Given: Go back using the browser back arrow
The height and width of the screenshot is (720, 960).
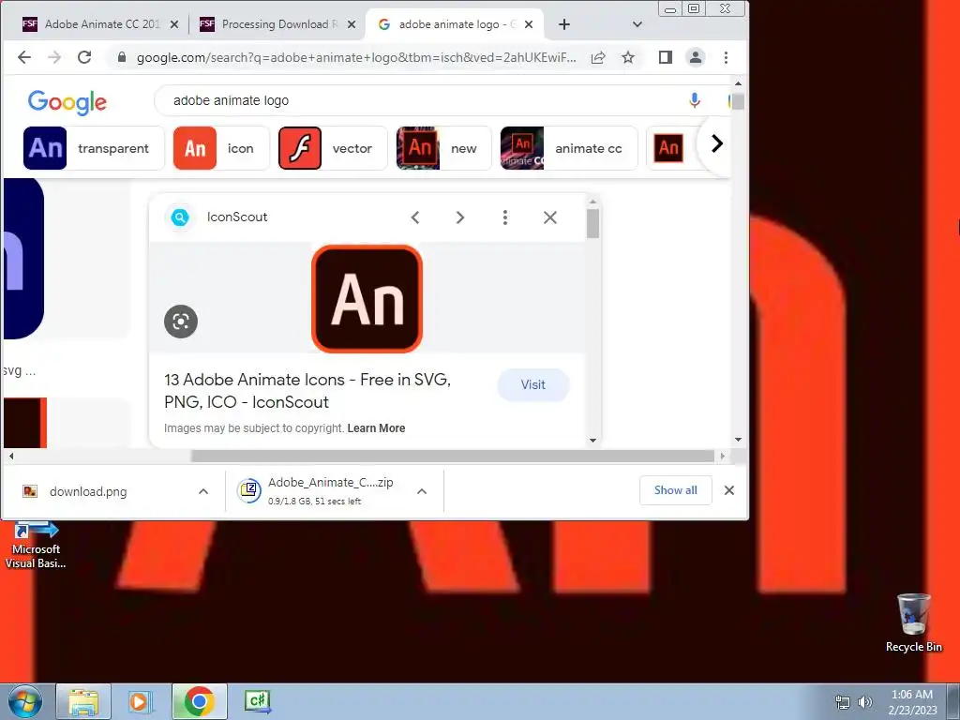Looking at the screenshot, I should [x=23, y=57].
